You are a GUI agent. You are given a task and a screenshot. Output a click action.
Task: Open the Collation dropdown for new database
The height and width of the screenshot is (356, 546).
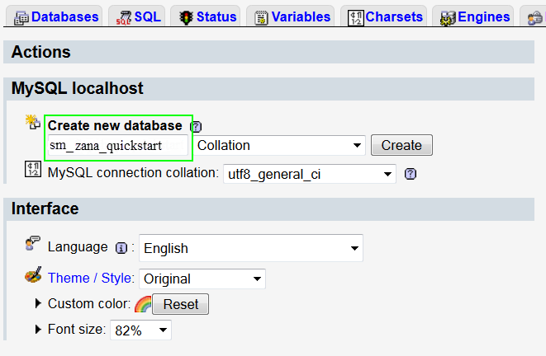coord(279,146)
